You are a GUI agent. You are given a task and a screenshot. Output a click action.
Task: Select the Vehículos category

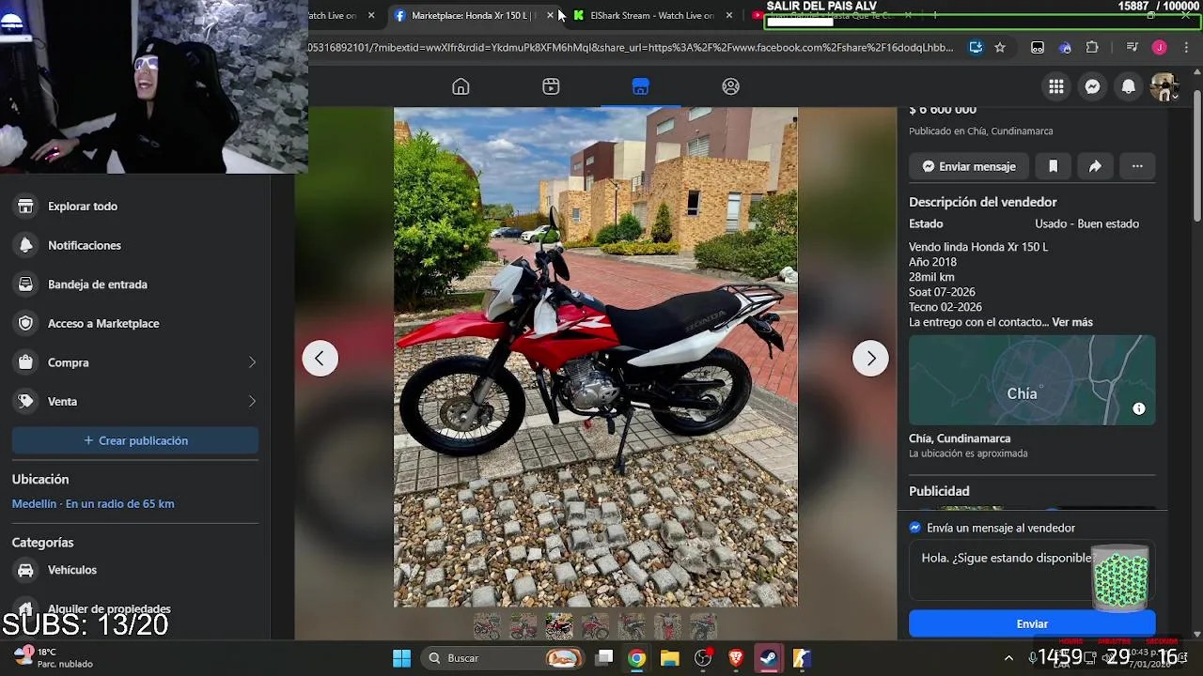(135, 570)
